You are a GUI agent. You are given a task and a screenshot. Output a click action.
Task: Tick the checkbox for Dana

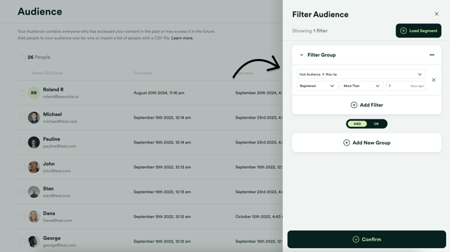(x=22, y=216)
